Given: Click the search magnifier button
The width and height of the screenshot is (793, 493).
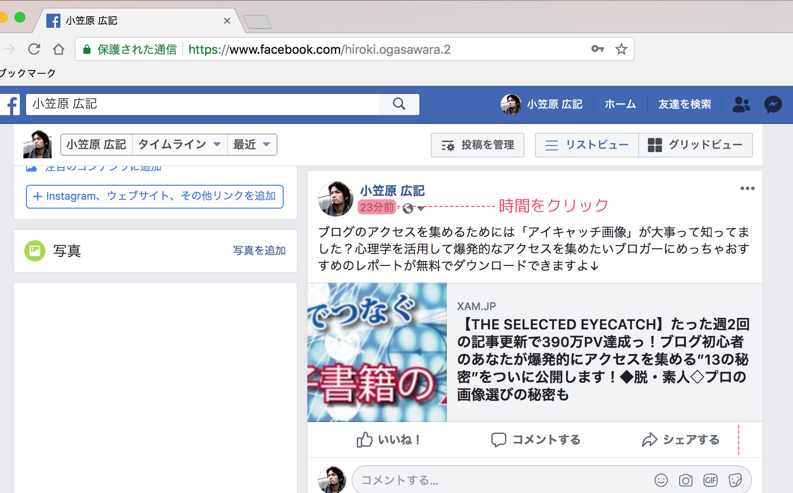Looking at the screenshot, I should pyautogui.click(x=399, y=104).
